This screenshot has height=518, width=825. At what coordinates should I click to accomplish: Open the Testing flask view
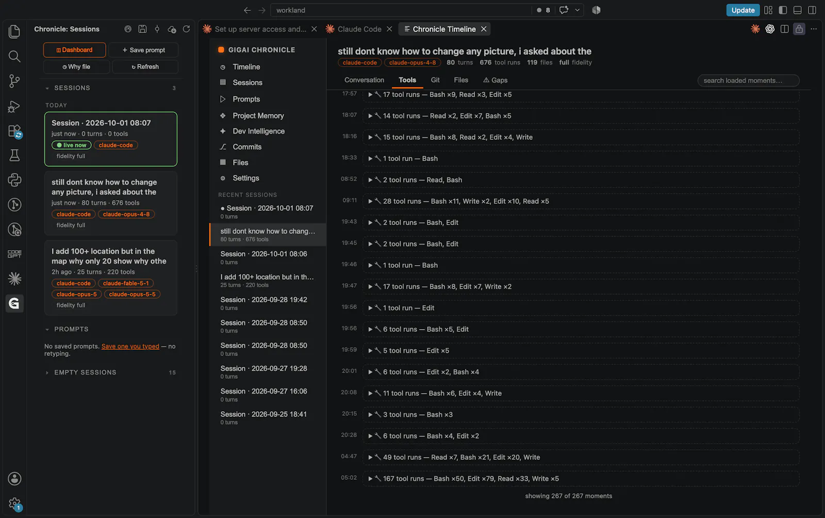click(x=14, y=155)
